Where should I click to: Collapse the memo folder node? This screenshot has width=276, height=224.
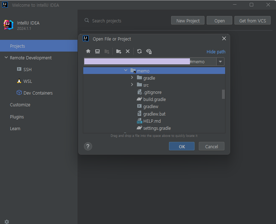126,70
